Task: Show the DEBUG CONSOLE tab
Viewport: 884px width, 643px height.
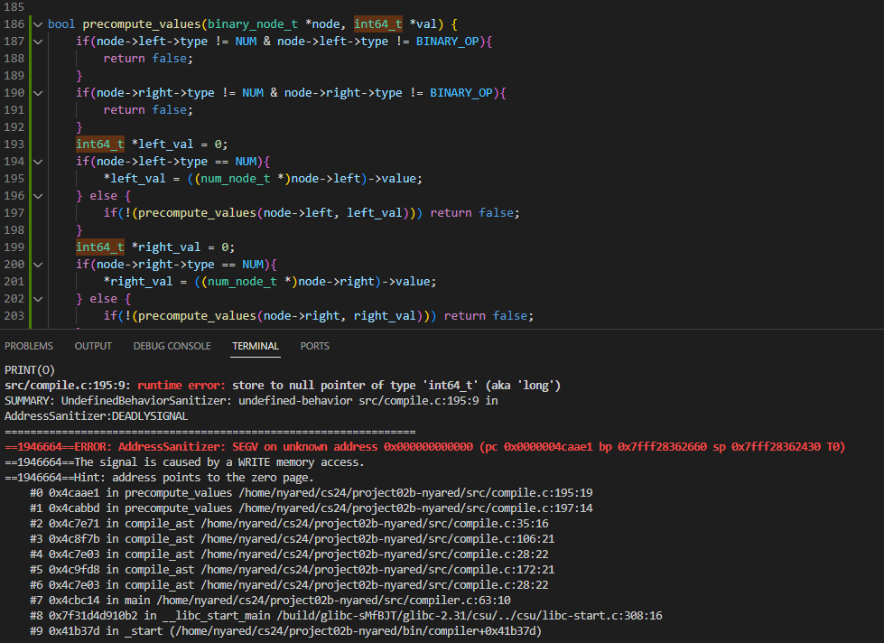Action: pos(172,346)
